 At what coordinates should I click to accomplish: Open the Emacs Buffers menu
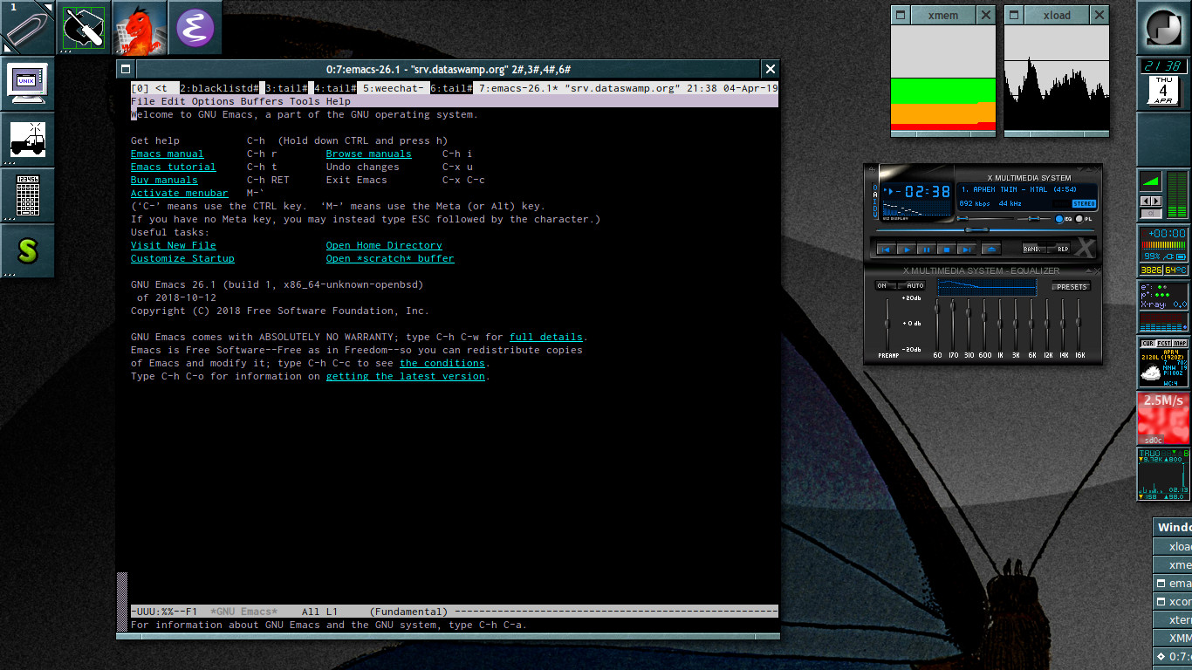pos(262,101)
